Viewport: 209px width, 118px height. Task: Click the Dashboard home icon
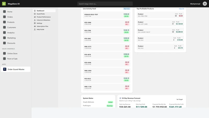[35, 11]
